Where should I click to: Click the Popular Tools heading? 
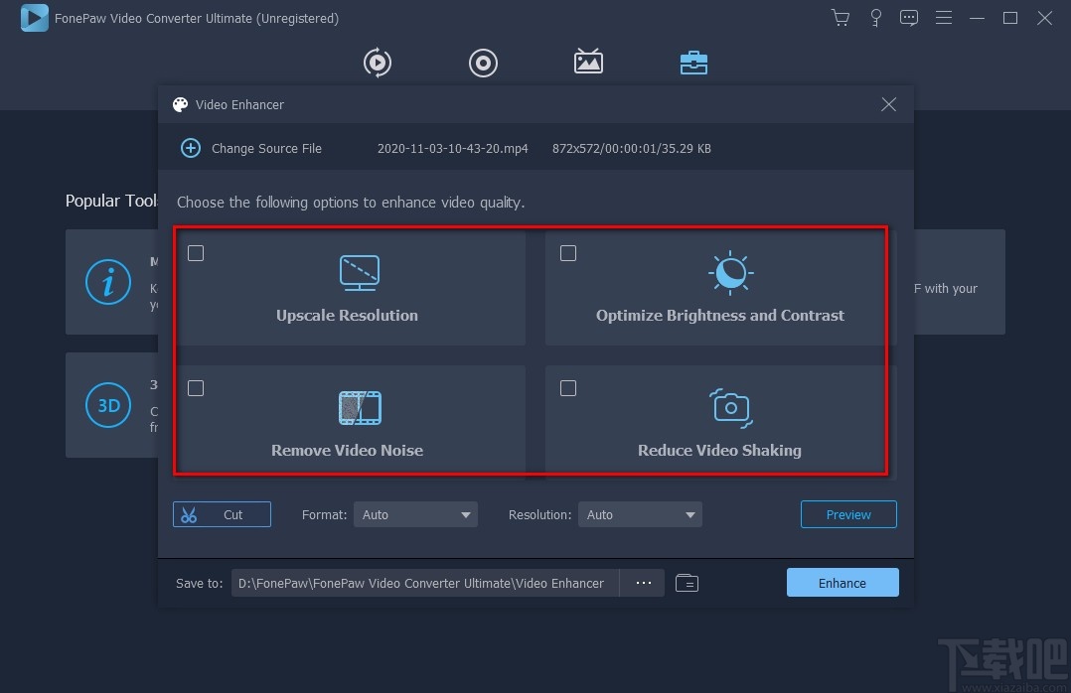click(x=111, y=201)
